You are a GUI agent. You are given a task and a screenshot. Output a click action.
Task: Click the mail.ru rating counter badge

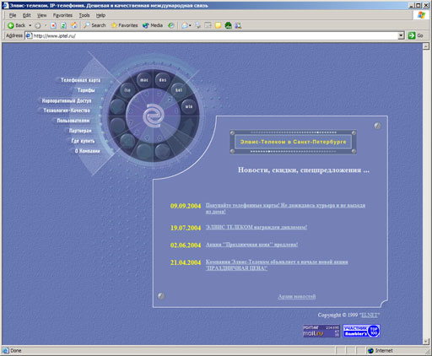tap(321, 331)
